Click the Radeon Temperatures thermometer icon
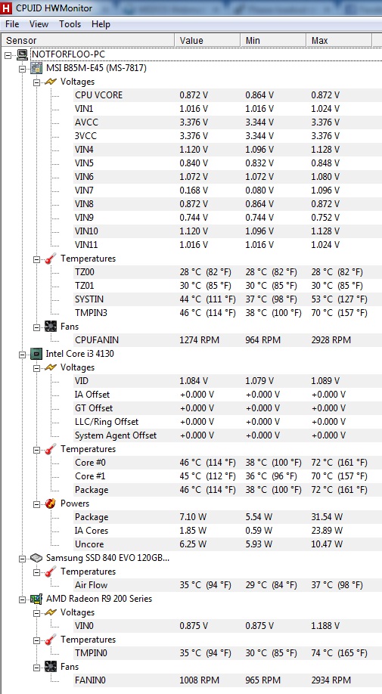382x694 pixels. pos(51,640)
